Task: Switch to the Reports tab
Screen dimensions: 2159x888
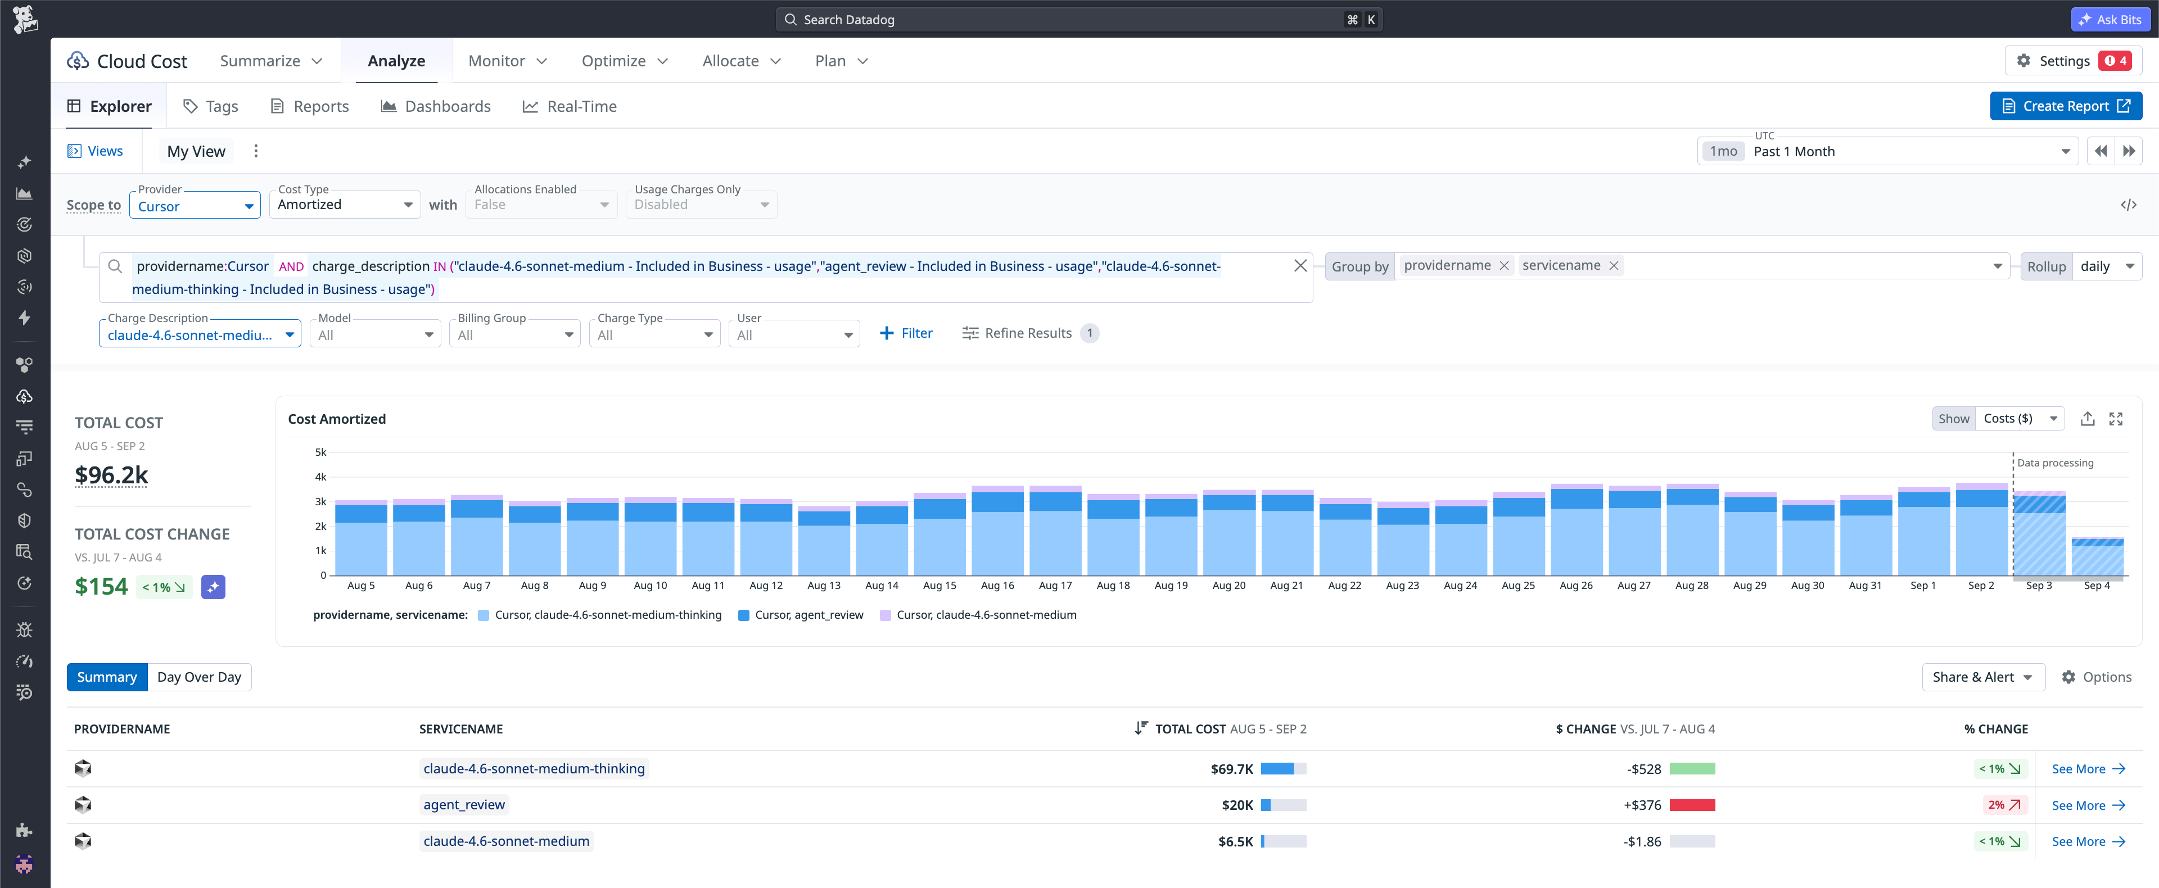Action: point(309,106)
